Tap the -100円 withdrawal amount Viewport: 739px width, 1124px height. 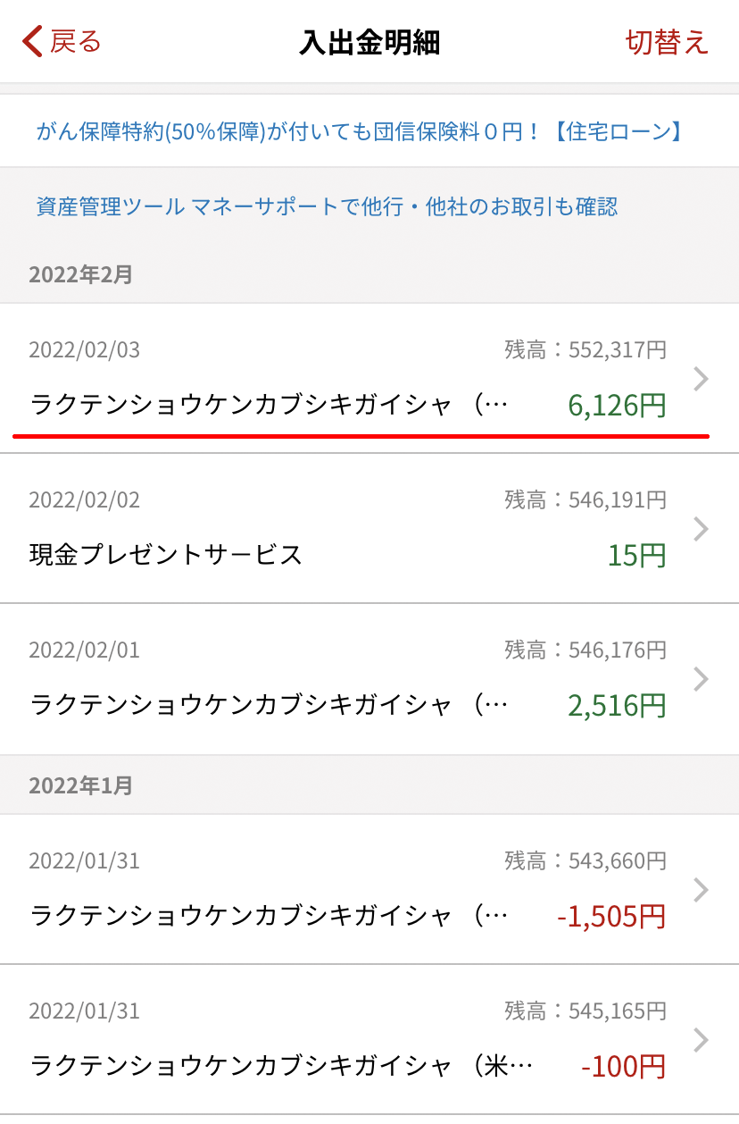point(623,1067)
